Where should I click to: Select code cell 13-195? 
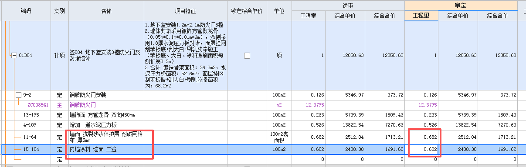pos(31,115)
